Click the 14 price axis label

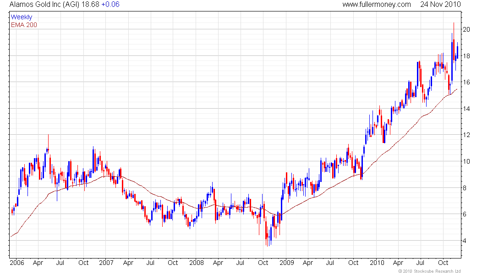(x=466, y=109)
